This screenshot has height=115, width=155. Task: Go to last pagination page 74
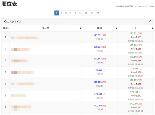(x=98, y=13)
